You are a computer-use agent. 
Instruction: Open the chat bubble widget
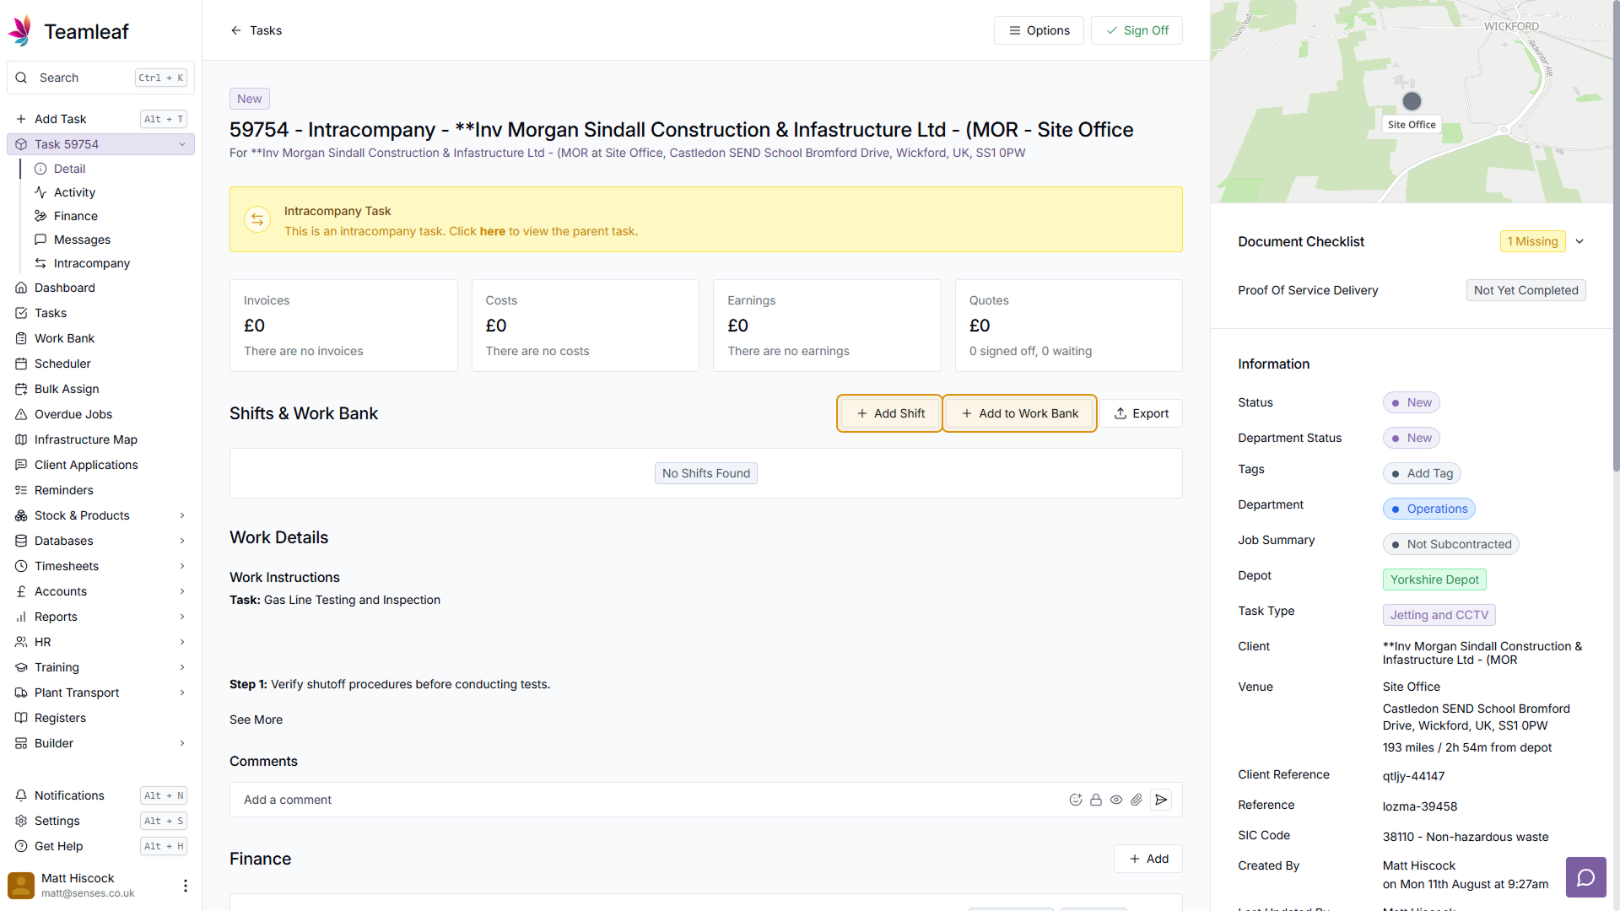[x=1586, y=877]
